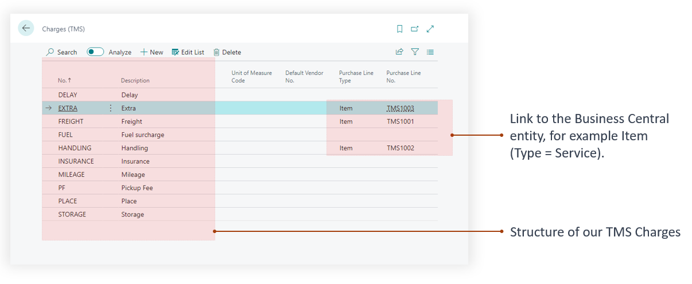Click Purchase Line Type cell for HANDLING
This screenshot has width=692, height=284.
coord(346,148)
